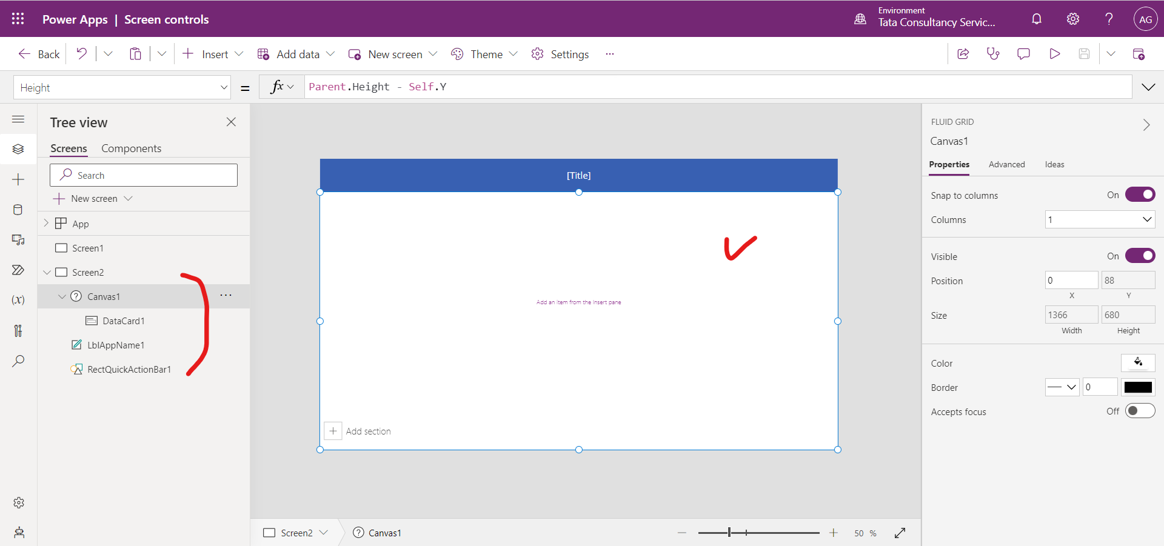Switch to the Components tab
This screenshot has width=1164, height=546.
click(131, 148)
